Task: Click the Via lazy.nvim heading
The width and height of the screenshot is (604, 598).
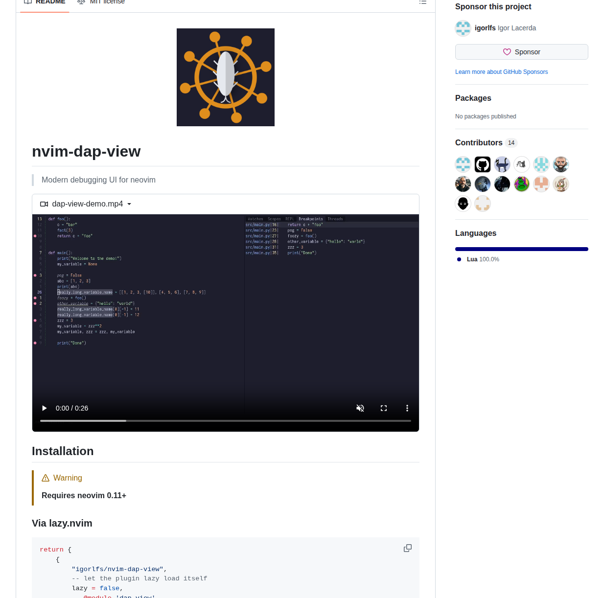Action: pyautogui.click(x=62, y=523)
